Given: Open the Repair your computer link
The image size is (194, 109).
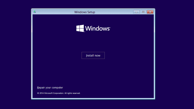Looking at the screenshot, I should pos(50,88).
